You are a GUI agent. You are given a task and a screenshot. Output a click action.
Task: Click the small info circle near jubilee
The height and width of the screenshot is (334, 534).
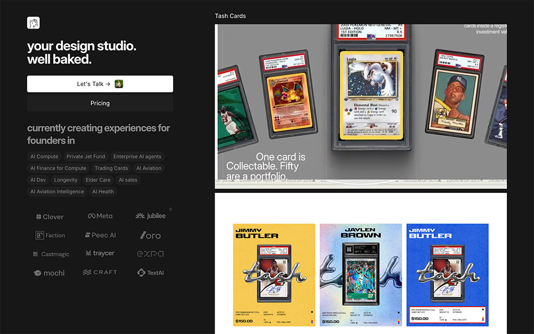point(171,209)
